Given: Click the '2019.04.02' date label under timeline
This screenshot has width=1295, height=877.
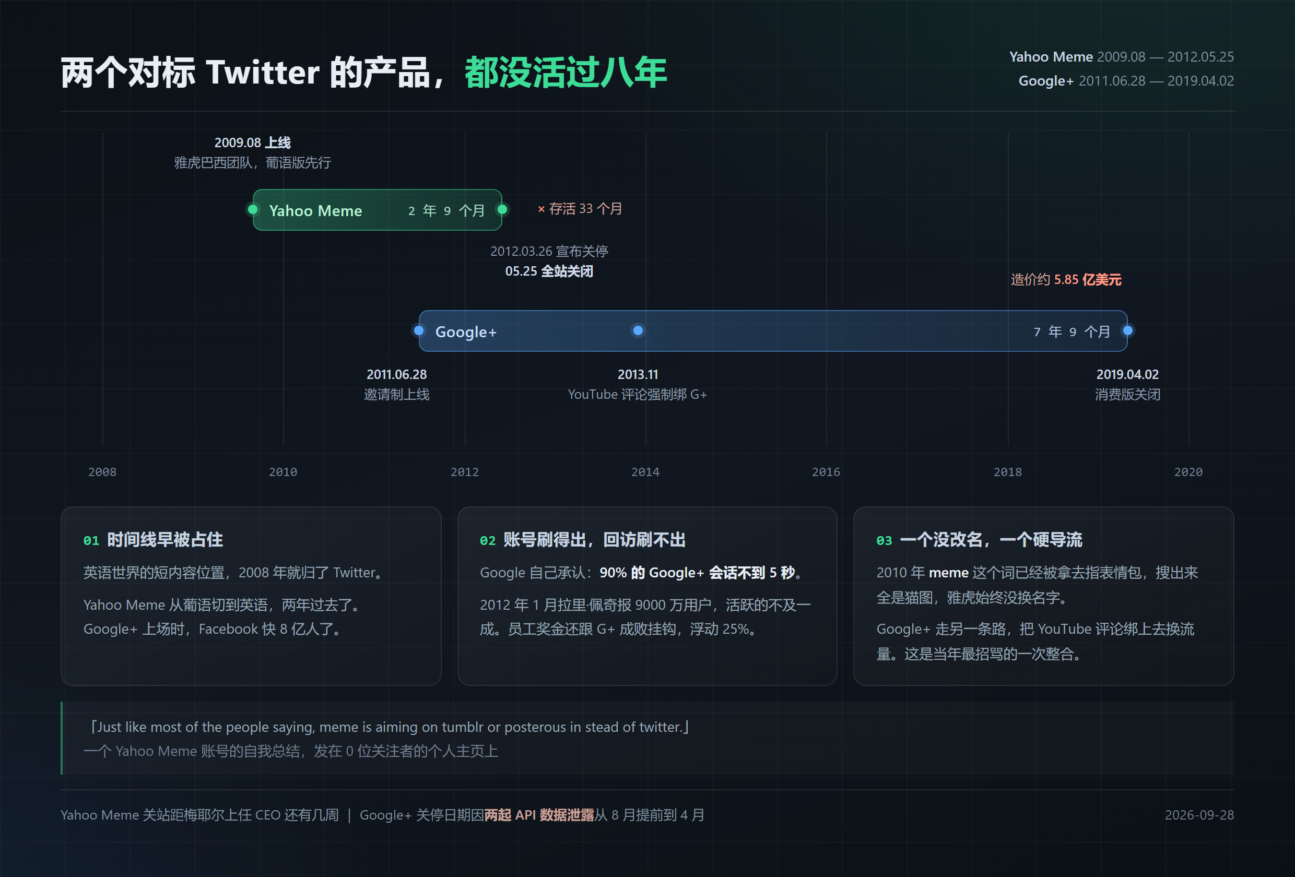Looking at the screenshot, I should pos(1127,374).
